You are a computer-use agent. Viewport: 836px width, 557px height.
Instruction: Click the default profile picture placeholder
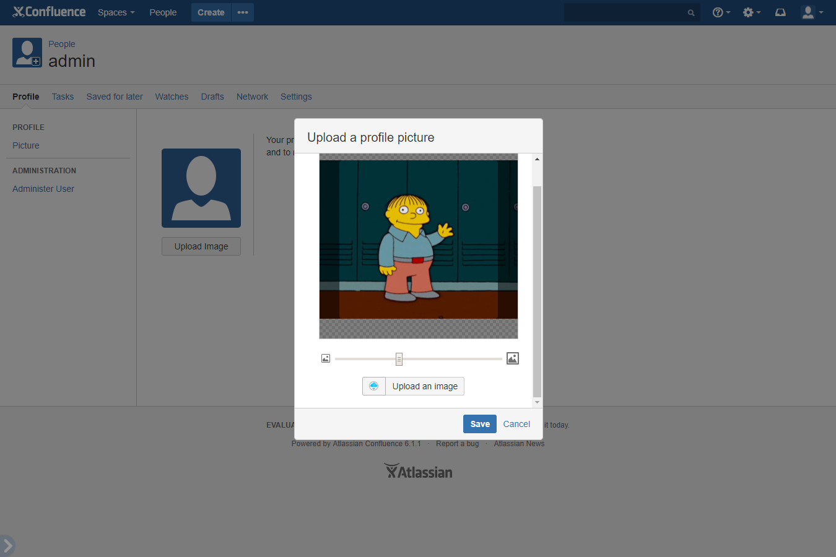[201, 188]
